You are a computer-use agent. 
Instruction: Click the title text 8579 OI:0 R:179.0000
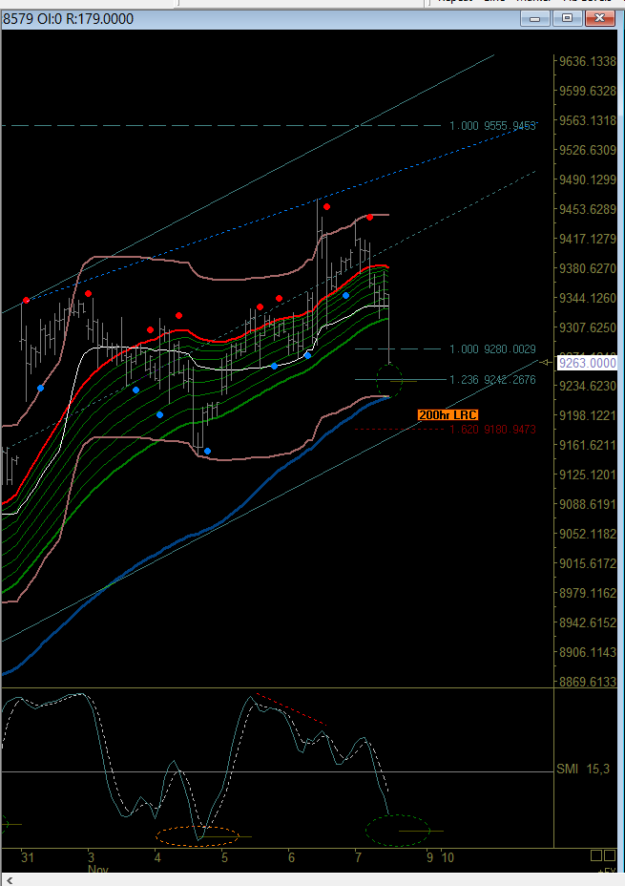(x=69, y=19)
